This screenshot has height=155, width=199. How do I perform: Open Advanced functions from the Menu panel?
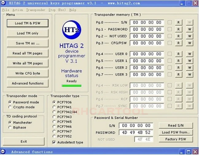click(28, 83)
